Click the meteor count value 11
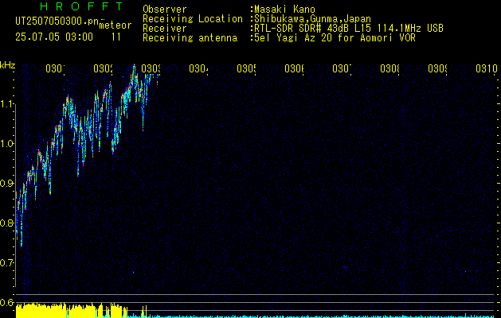The image size is (501, 318). (116, 37)
